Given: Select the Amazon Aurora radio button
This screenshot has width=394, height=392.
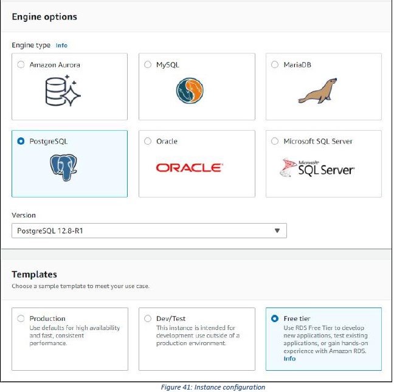Looking at the screenshot, I should 21,64.
